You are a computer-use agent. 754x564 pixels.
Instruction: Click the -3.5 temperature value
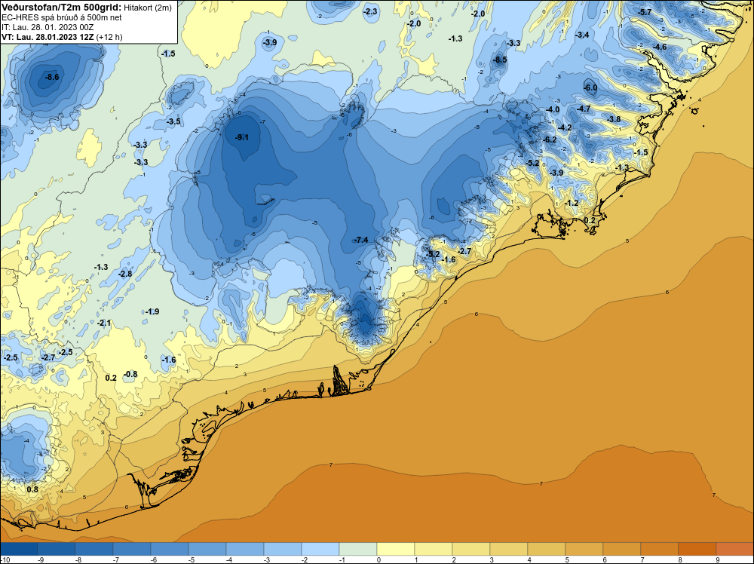click(x=173, y=121)
